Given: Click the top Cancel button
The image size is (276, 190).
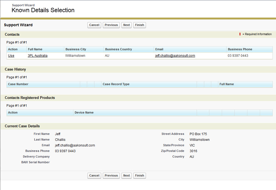Looking at the screenshot, I should click(94, 25).
